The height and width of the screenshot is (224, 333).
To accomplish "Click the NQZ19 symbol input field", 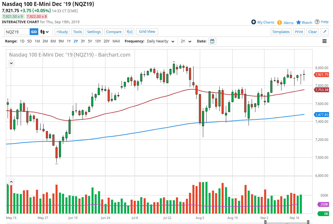I will [x=17, y=32].
